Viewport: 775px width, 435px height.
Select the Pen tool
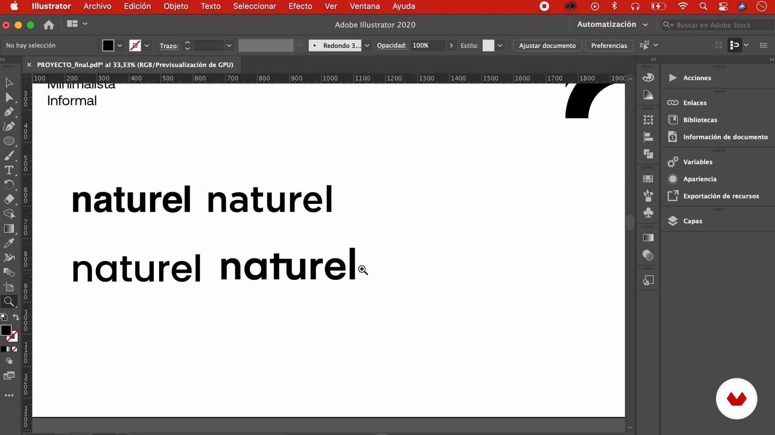click(x=9, y=112)
